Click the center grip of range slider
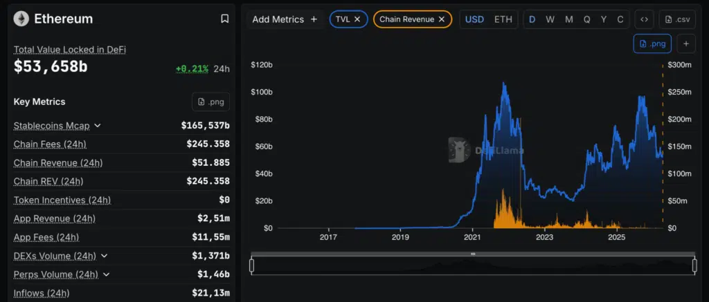 [x=473, y=254]
